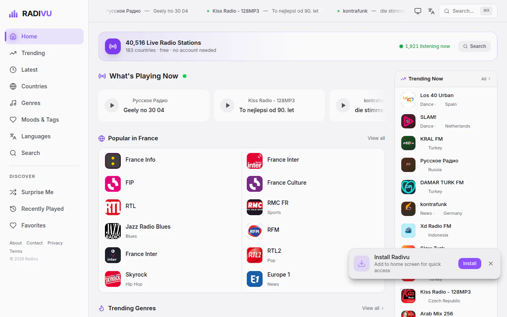Click the Popular in France globe icon
507x317 pixels.
101,138
